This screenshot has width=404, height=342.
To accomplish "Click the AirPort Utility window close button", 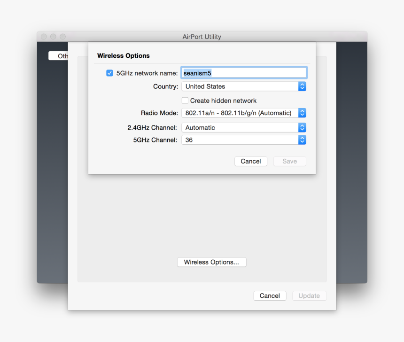I will [44, 37].
